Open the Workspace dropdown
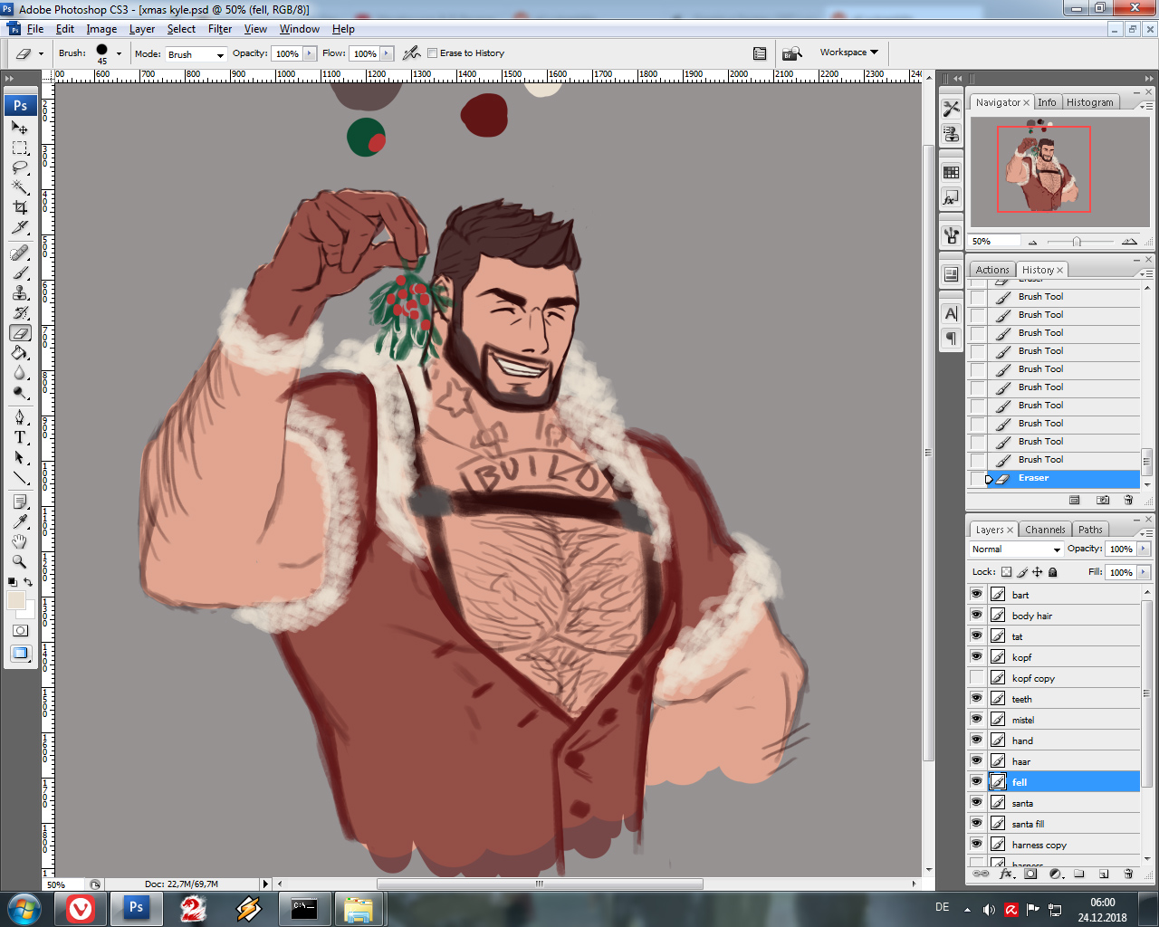 click(848, 53)
